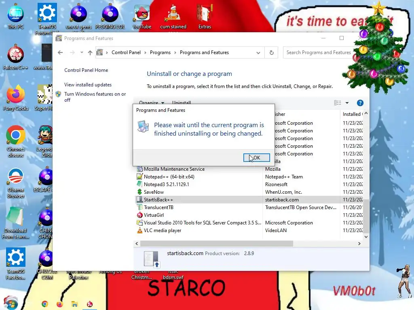Open the Firefox 'Furry Cocks' desktop icon

click(16, 98)
